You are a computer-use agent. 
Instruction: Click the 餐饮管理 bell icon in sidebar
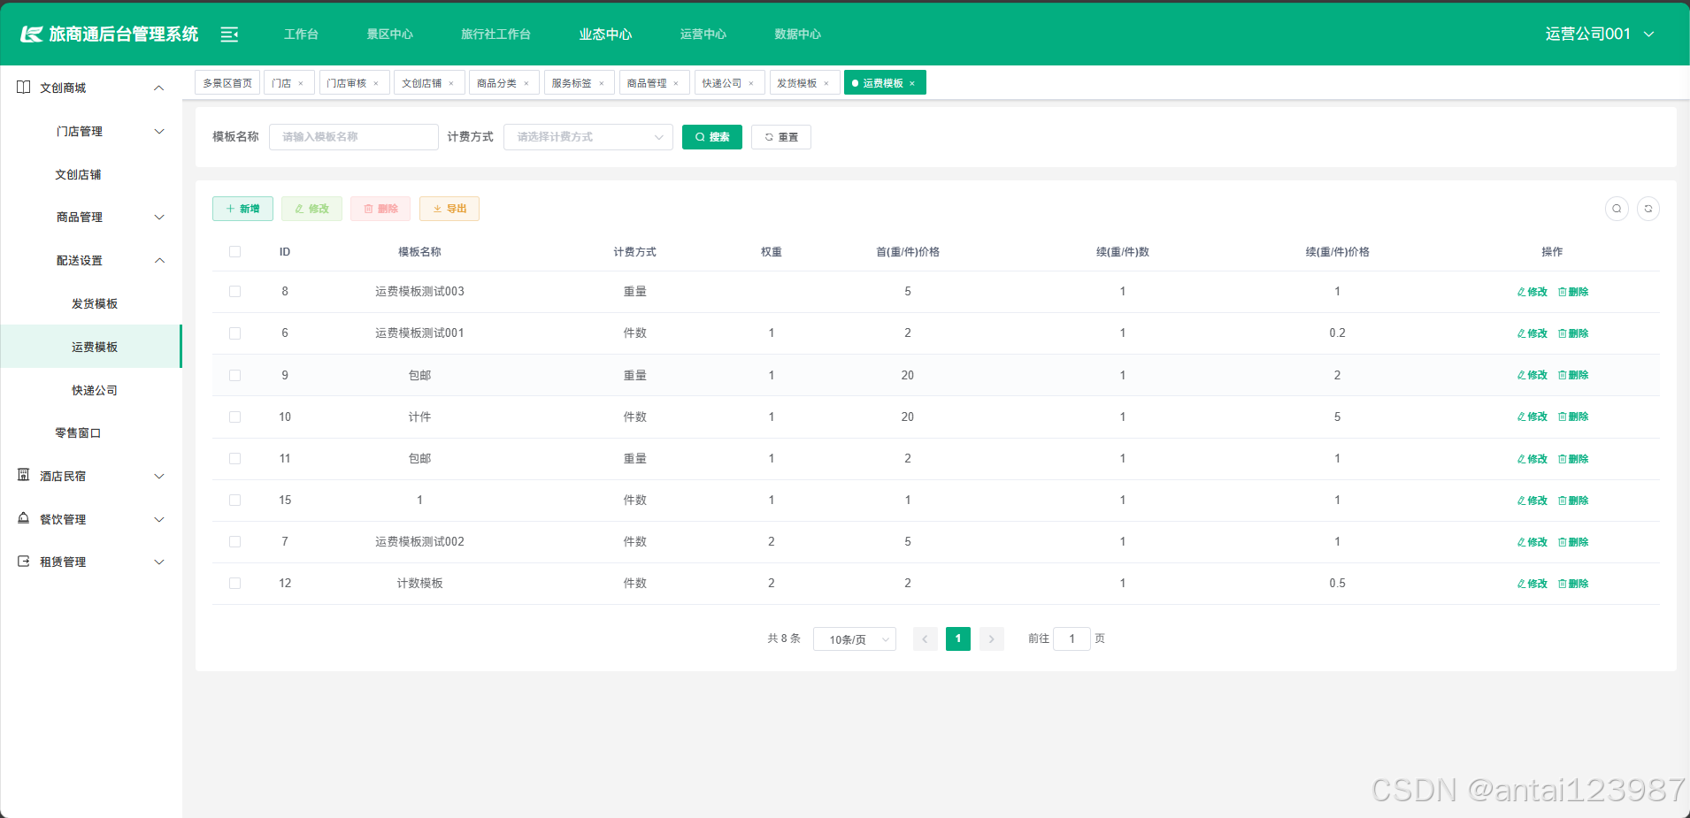point(24,519)
